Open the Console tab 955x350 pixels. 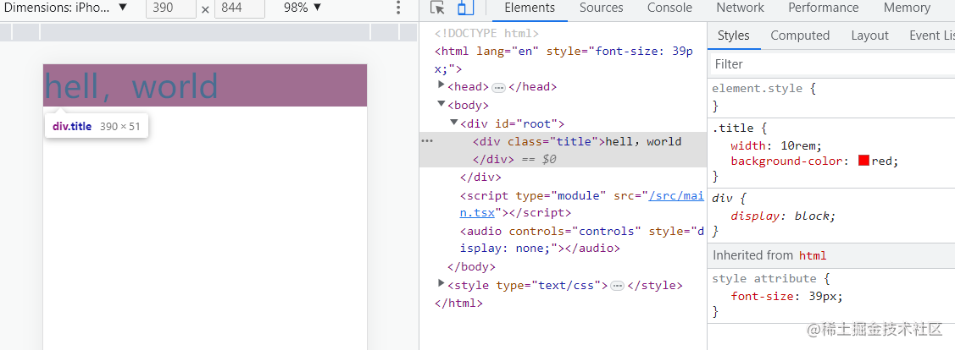click(x=669, y=8)
